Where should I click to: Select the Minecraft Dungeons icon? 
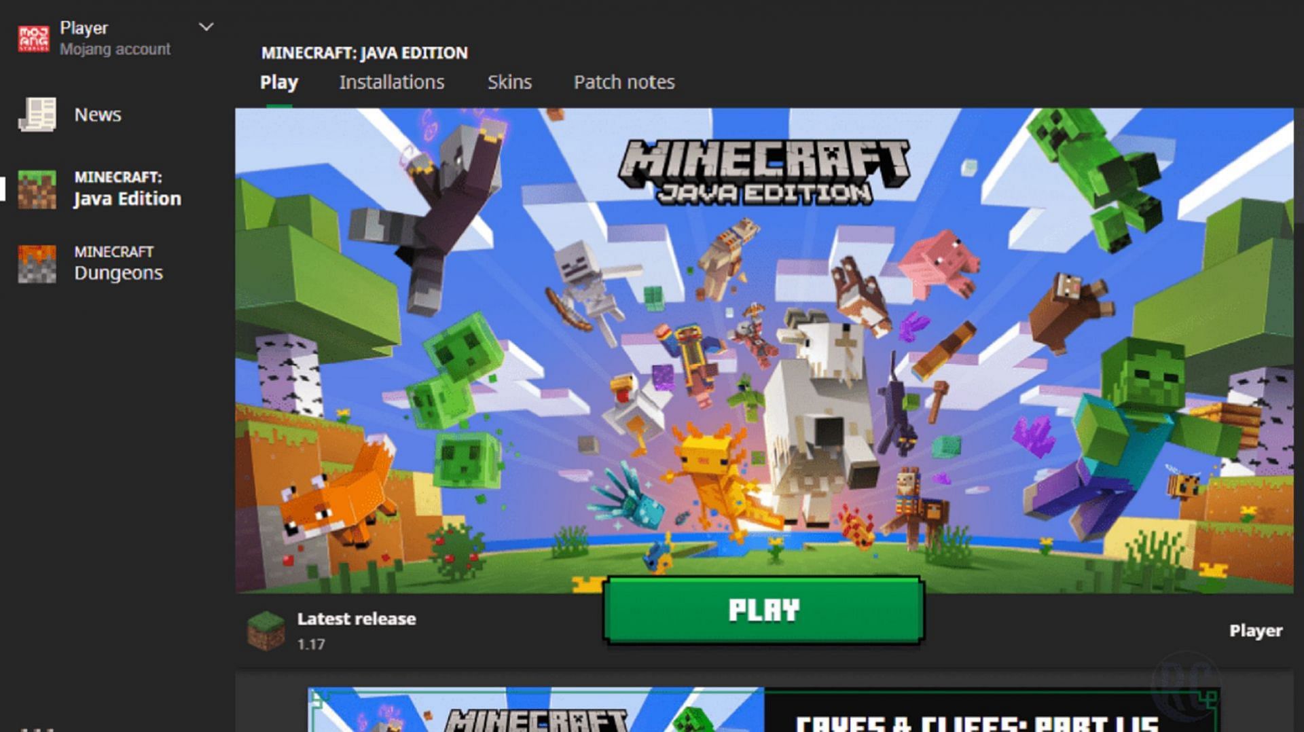(37, 263)
